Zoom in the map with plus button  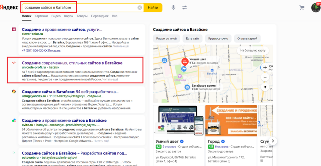(265, 67)
